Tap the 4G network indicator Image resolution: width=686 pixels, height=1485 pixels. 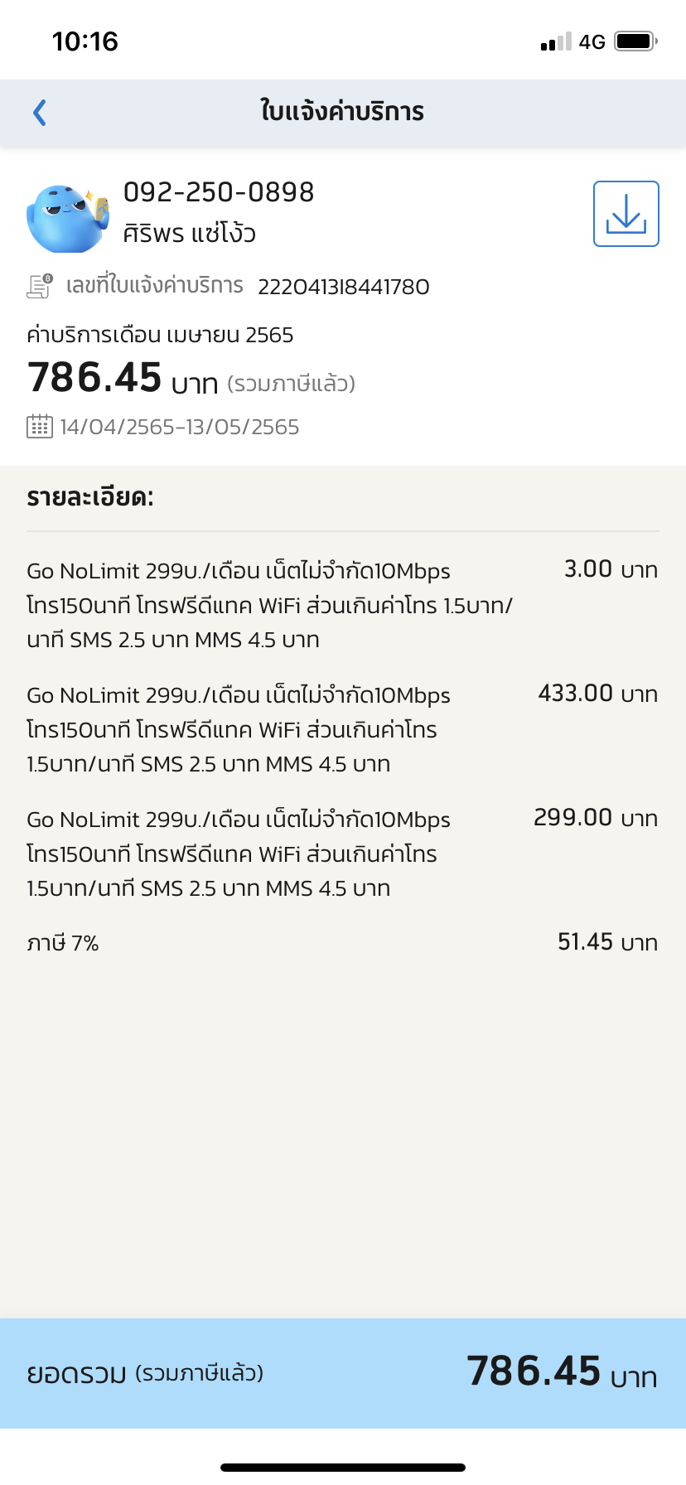pos(592,41)
